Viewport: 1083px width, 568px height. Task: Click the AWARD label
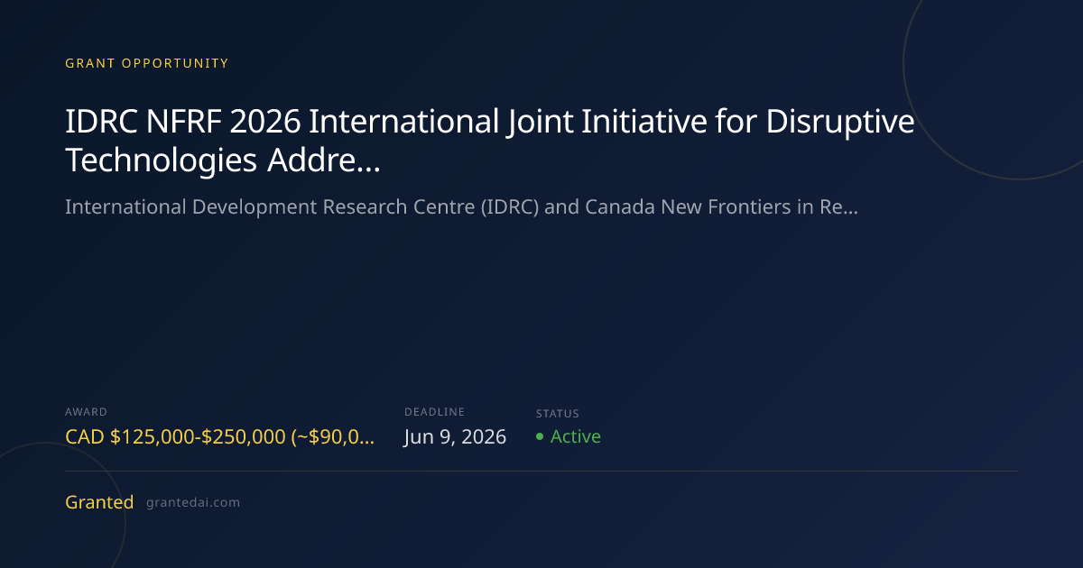tap(86, 412)
